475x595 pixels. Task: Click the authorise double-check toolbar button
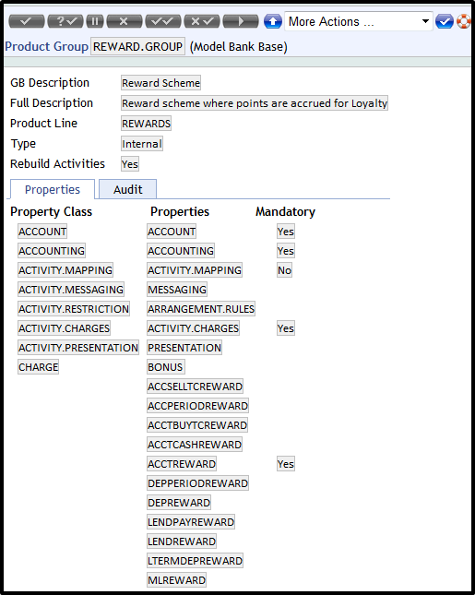click(x=163, y=21)
